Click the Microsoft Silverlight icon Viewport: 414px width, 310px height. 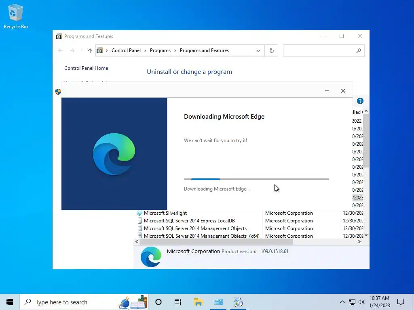139,213
